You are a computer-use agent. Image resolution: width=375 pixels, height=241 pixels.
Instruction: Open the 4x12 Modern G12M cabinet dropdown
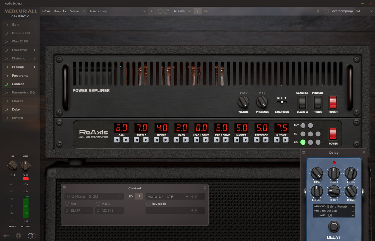[x=94, y=196]
